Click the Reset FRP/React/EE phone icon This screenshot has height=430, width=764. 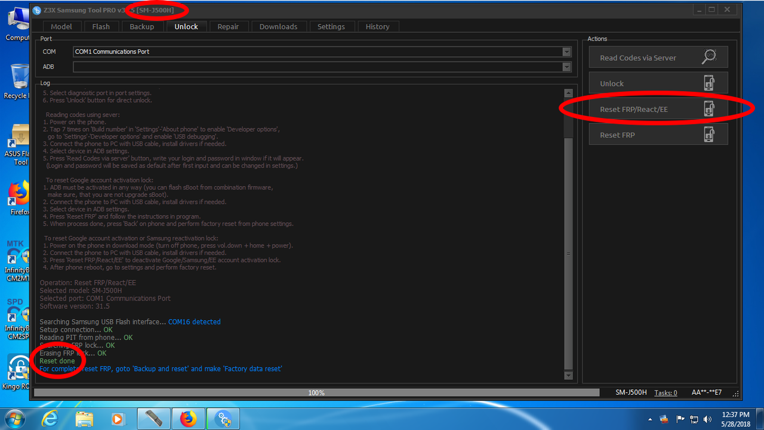tap(709, 109)
